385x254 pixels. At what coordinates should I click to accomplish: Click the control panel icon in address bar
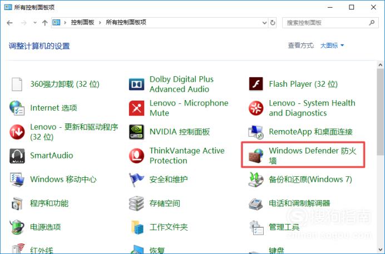click(56, 23)
